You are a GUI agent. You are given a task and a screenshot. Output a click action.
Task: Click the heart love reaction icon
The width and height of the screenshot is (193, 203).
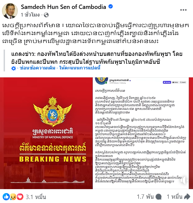[x=20, y=197]
